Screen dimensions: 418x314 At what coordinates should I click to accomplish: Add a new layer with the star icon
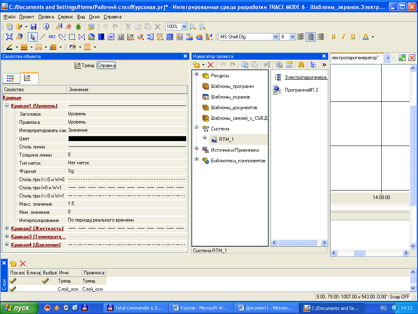tap(13, 263)
